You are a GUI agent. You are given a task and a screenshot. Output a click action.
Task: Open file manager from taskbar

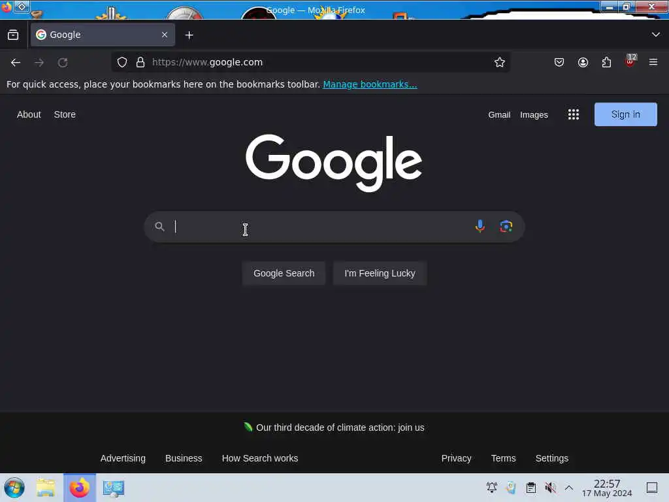click(x=46, y=488)
